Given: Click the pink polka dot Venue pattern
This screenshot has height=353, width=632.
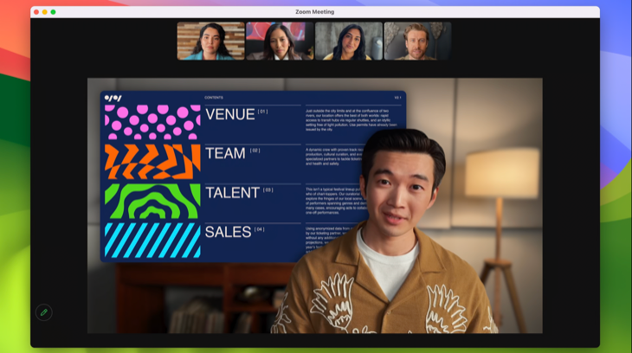Looking at the screenshot, I should (152, 122).
